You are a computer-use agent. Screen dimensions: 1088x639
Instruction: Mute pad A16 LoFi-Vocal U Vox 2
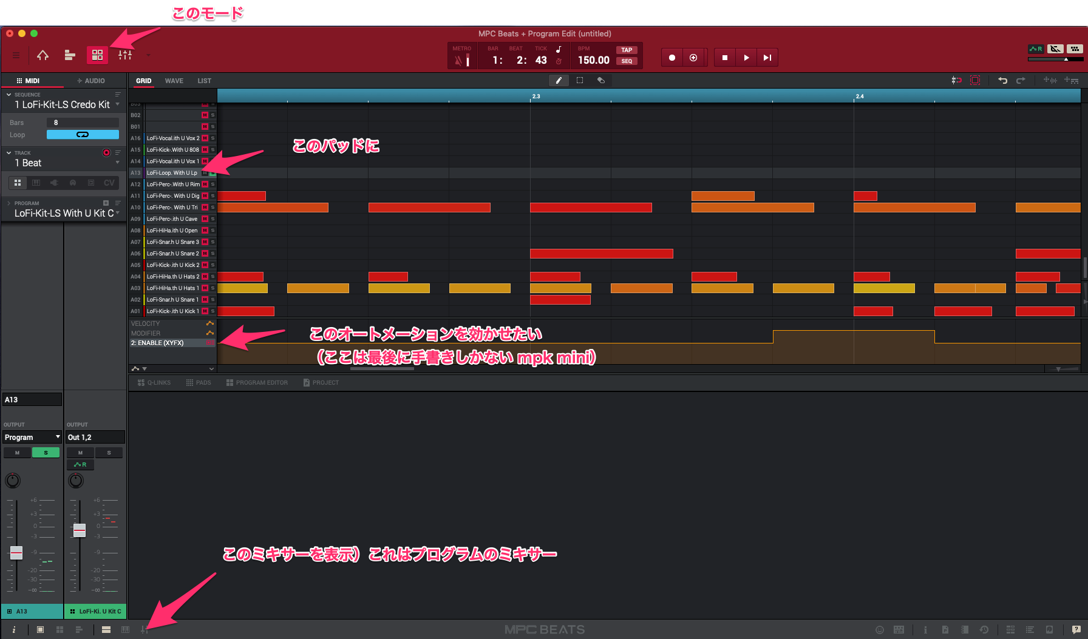pos(205,138)
